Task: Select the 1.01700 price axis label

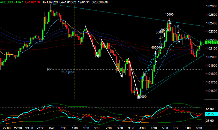Action: point(211,82)
